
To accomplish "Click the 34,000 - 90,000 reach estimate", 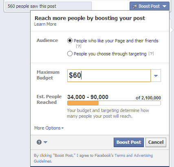I will point(88,97).
